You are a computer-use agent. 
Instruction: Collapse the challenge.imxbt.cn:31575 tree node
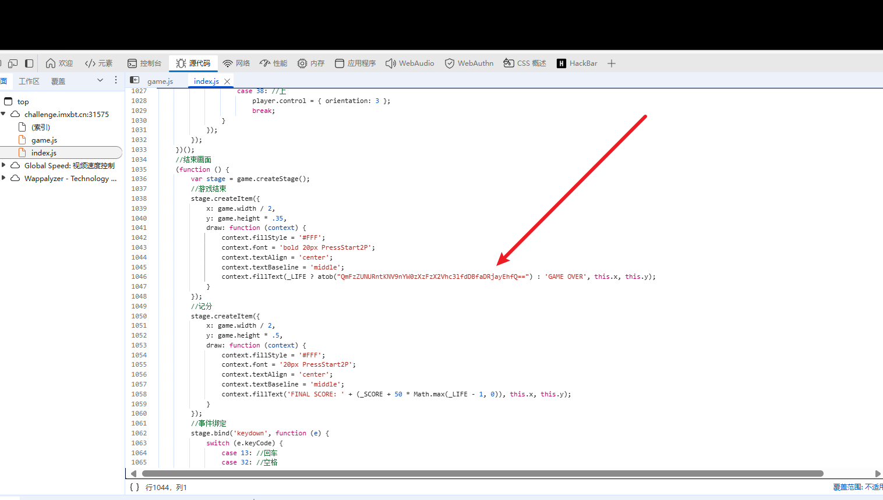3,114
